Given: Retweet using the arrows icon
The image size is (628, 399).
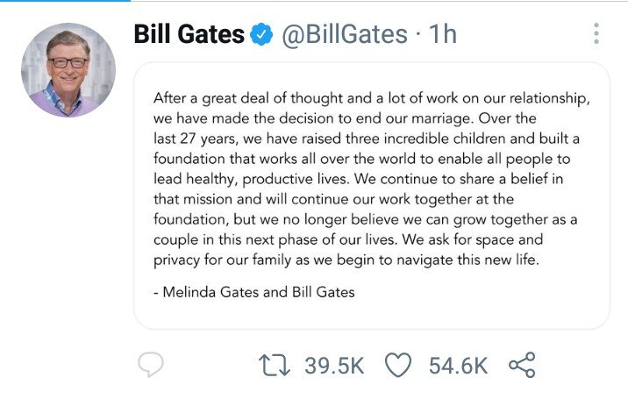Looking at the screenshot, I should tap(277, 365).
